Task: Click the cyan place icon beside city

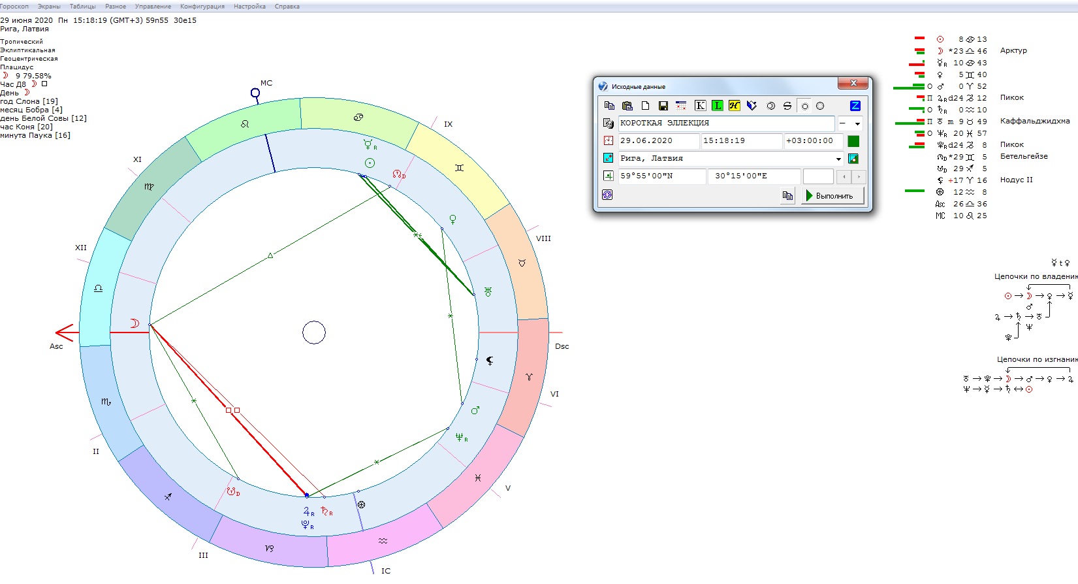Action: [608, 158]
